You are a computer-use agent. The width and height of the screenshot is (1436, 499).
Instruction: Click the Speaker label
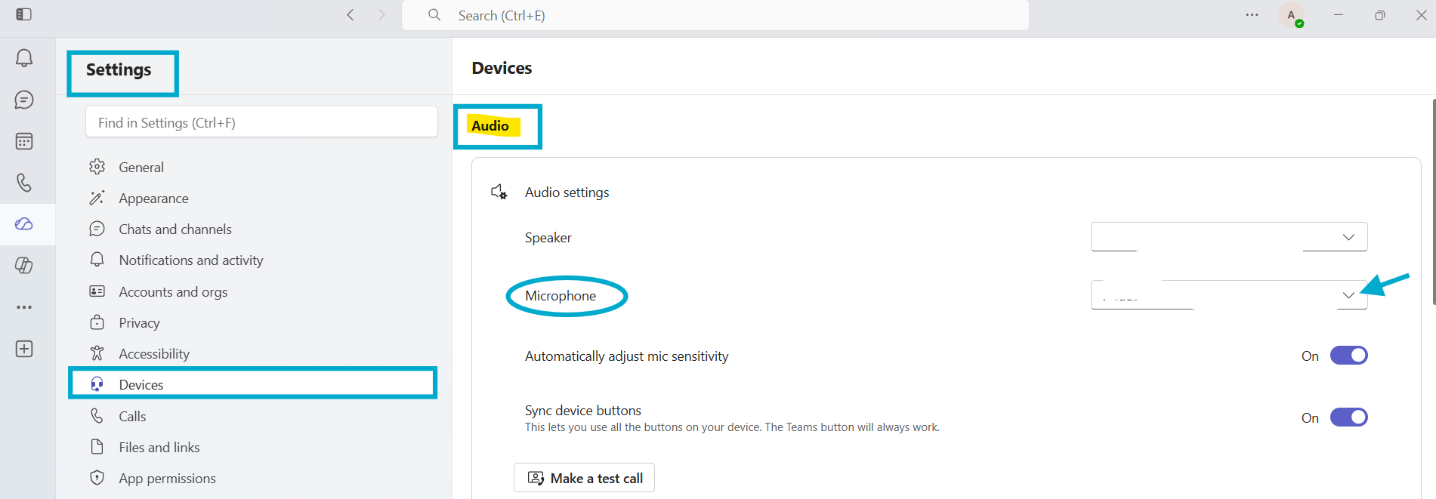tap(548, 238)
